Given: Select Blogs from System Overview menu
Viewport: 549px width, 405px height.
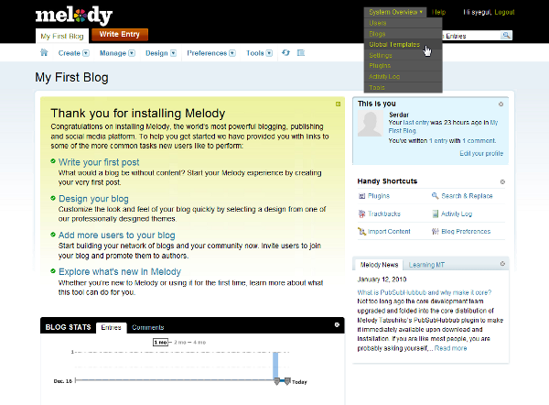Looking at the screenshot, I should point(403,34).
